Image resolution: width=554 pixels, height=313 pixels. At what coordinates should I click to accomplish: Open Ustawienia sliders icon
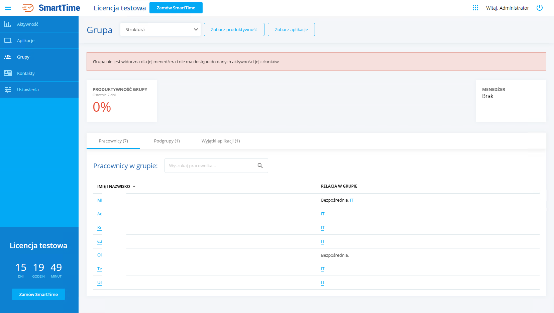point(8,90)
